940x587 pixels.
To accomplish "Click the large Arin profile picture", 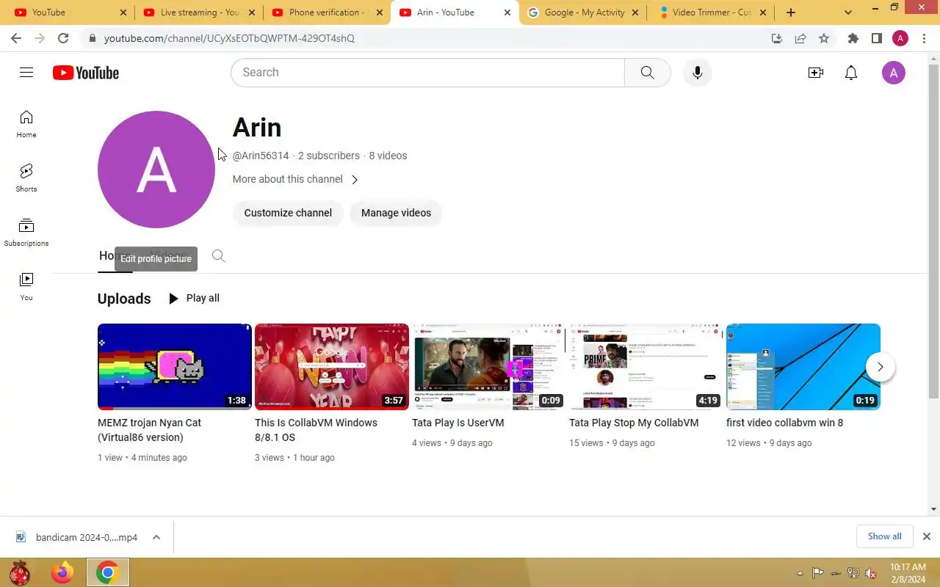I will coord(156,169).
